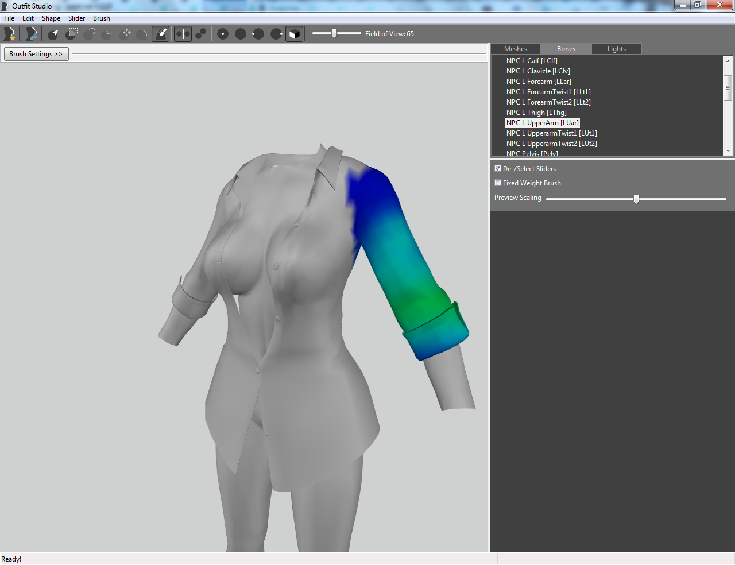Viewport: 735px width, 565px height.
Task: Toggle the connected-points edit icon
Action: [x=201, y=34]
